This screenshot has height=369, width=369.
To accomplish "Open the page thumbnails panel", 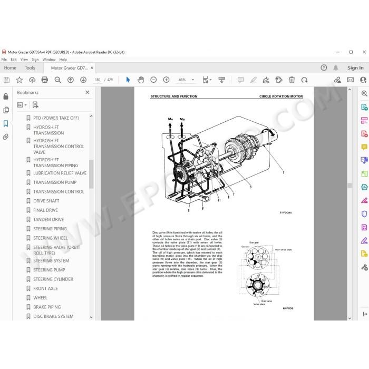I will tap(6, 110).
